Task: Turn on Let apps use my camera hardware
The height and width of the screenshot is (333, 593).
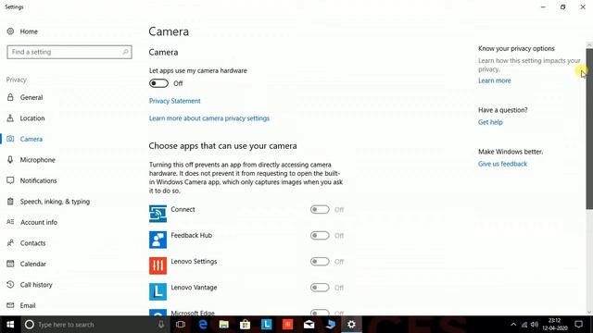Action: 158,83
